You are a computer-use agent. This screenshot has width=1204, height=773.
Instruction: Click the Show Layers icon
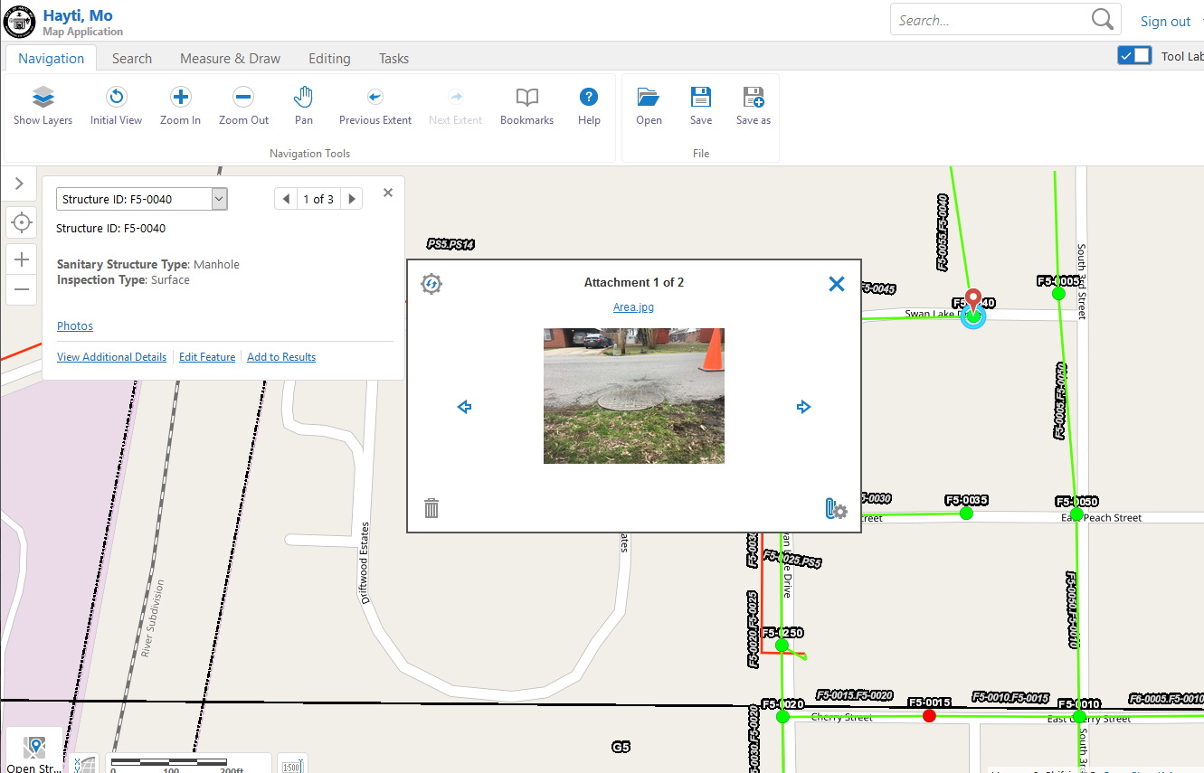point(43,98)
